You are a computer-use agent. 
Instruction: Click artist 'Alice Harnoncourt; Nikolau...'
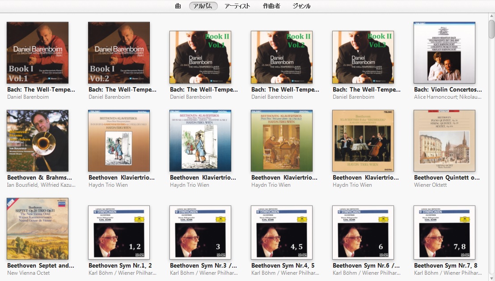[448, 97]
